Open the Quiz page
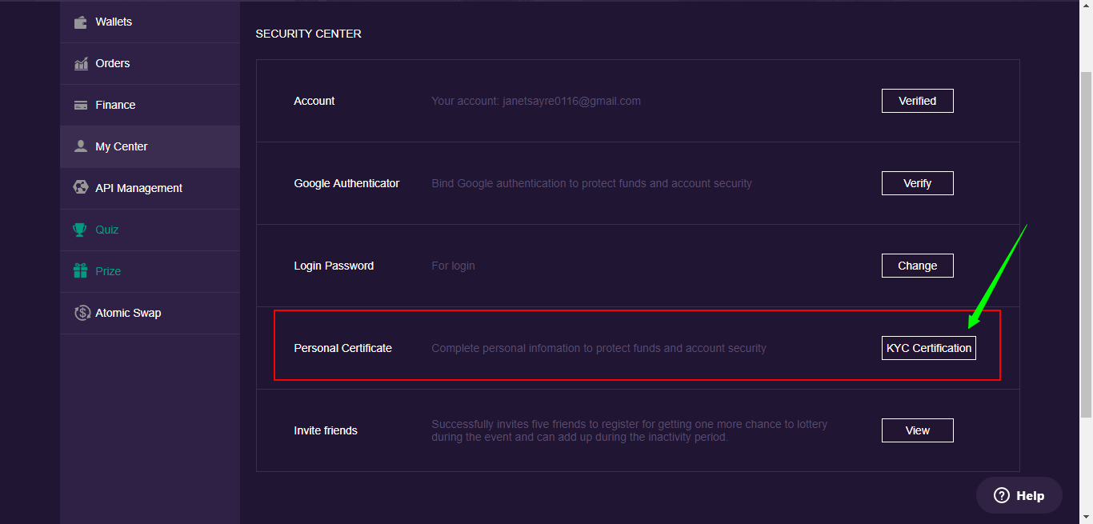Screen dimensions: 1093x524 pos(150,230)
